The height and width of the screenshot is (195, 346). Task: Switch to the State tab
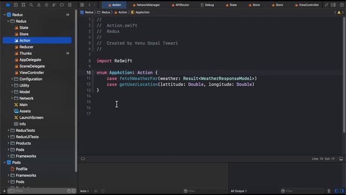[x=231, y=5]
